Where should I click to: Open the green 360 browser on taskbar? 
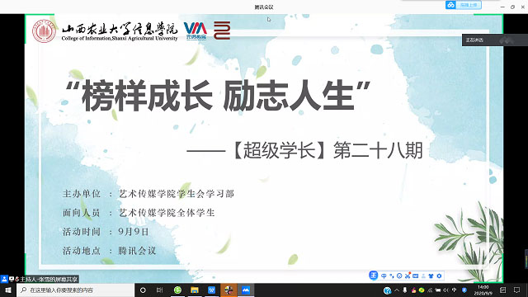coord(177,290)
